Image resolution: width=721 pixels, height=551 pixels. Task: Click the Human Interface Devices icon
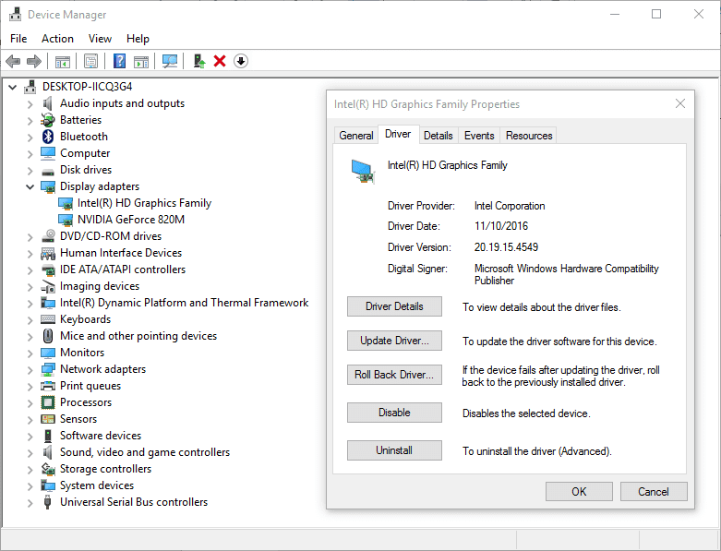48,253
